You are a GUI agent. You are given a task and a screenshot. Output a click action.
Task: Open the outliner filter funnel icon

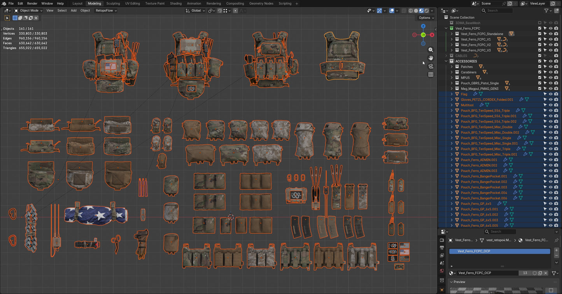click(x=547, y=10)
